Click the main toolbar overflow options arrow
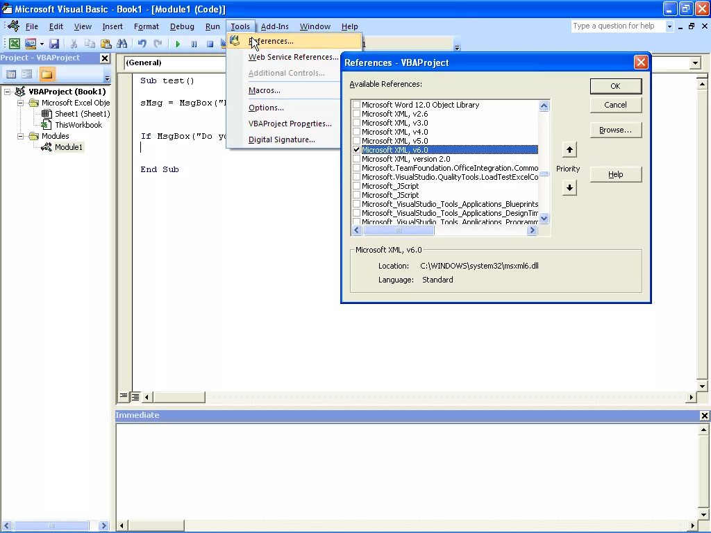This screenshot has height=533, width=711. coord(457,47)
